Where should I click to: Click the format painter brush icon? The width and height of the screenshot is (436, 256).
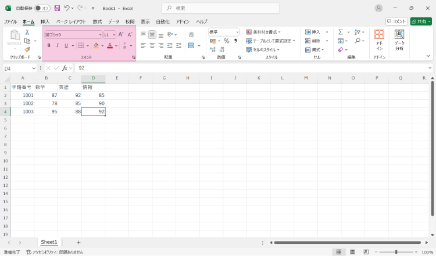(x=27, y=49)
